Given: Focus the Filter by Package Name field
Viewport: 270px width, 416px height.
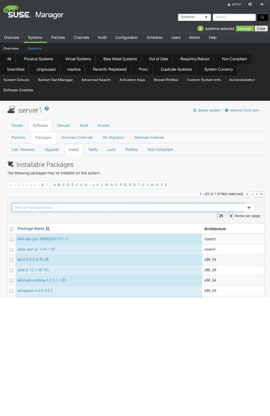Looking at the screenshot, I should point(128,207).
